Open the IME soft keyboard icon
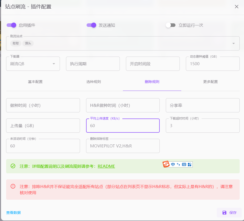 pos(184,164)
